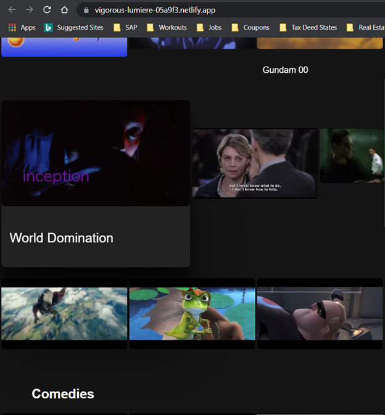Click the World Domination card title
The image size is (385, 415).
coord(62,238)
